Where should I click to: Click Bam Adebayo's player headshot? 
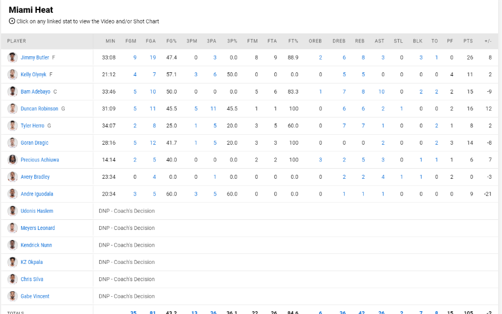(12, 91)
